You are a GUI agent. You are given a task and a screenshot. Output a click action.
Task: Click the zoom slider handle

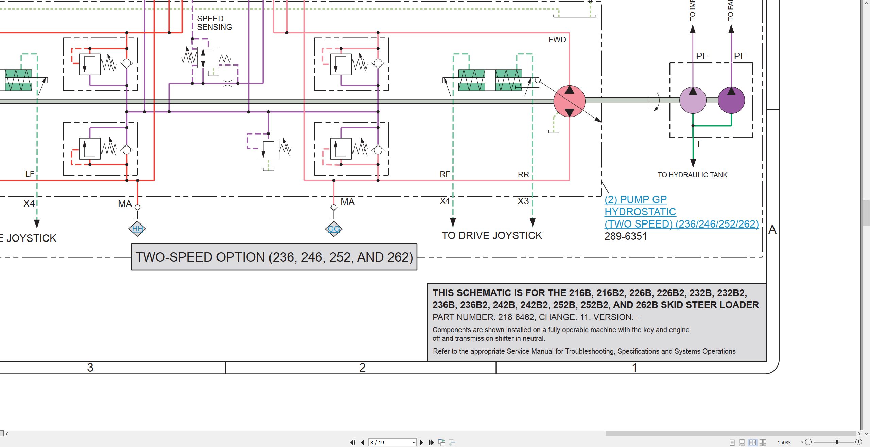(837, 442)
